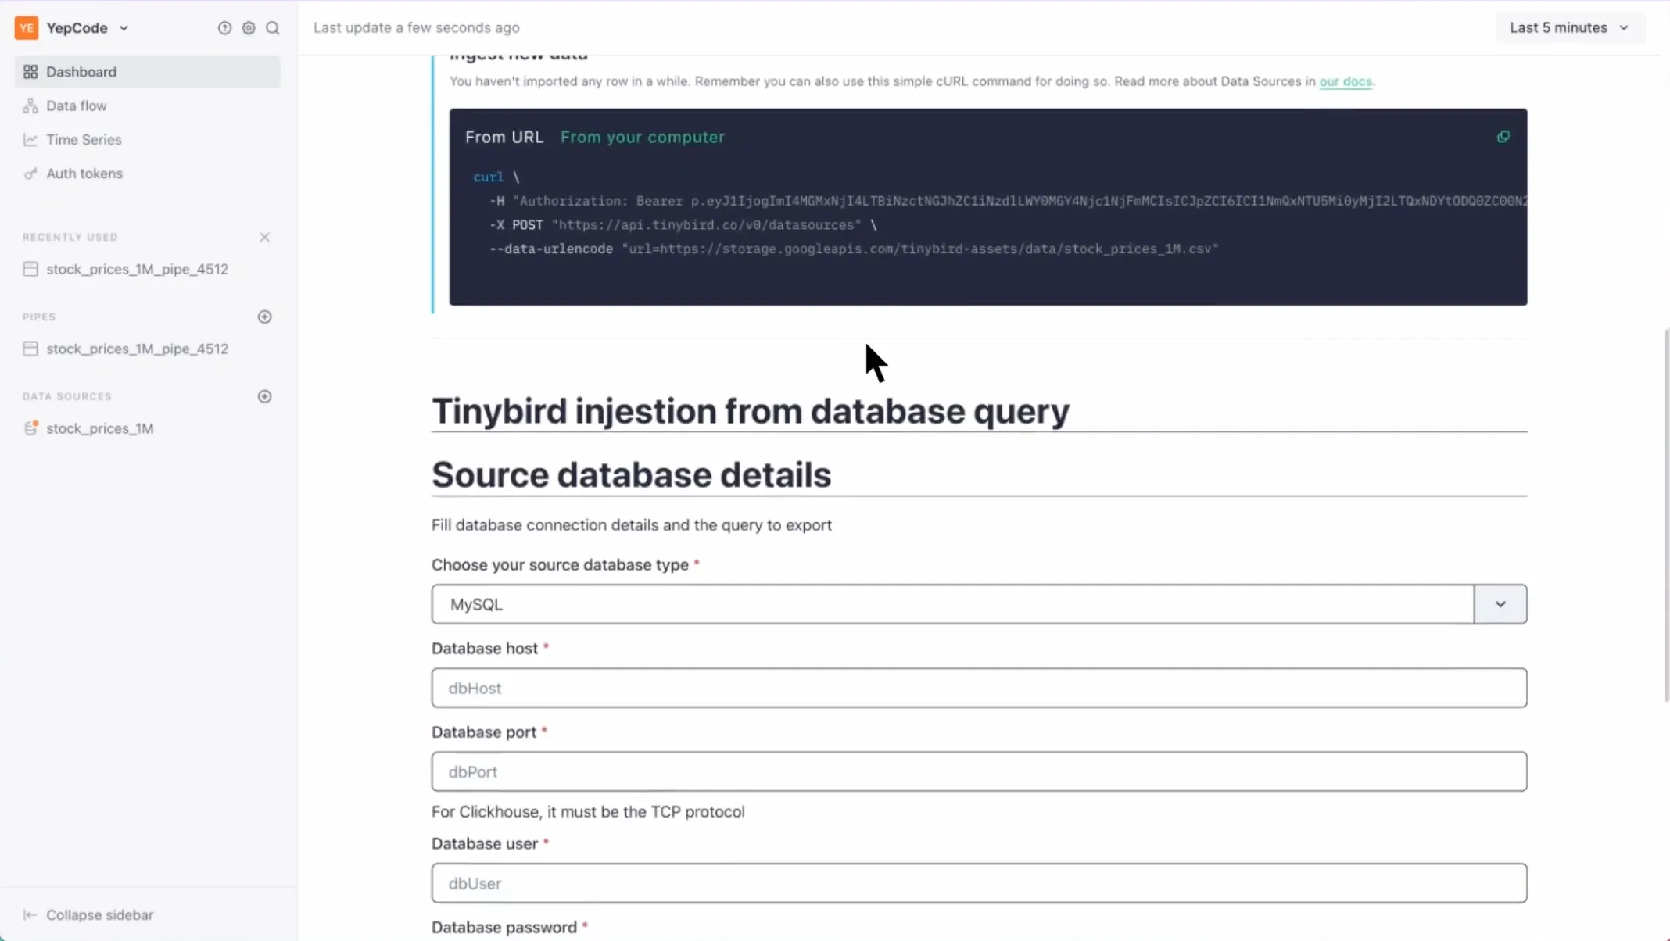Screen dimensions: 1670x941
Task: Collapse the sidebar
Action: pyautogui.click(x=99, y=914)
